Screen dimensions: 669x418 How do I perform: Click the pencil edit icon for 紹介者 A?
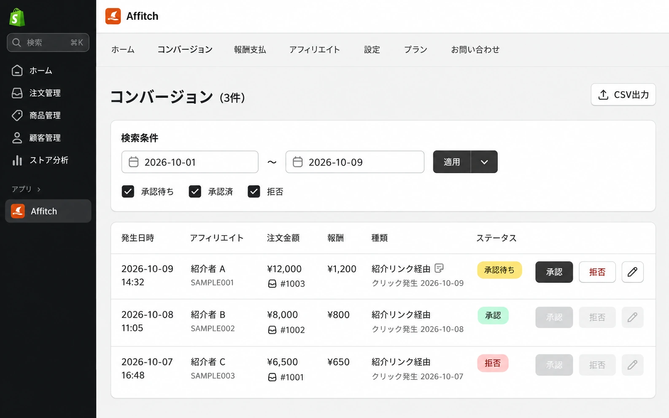(632, 272)
